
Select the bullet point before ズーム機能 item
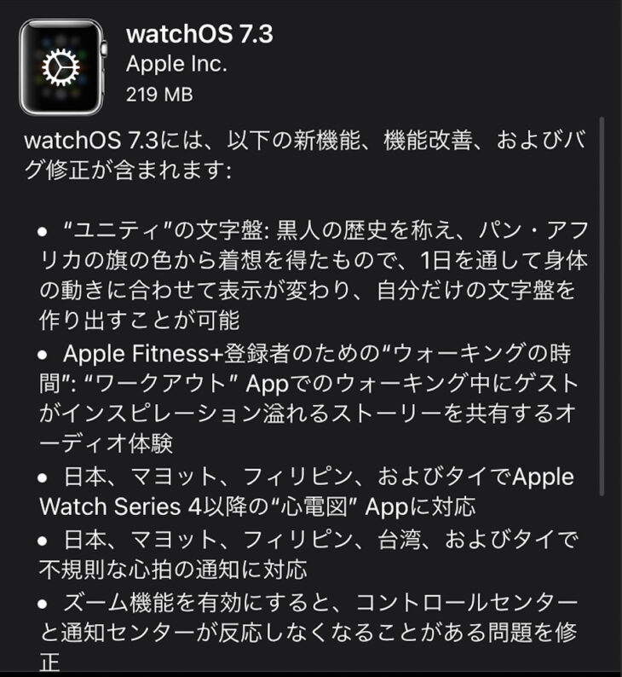coord(43,604)
